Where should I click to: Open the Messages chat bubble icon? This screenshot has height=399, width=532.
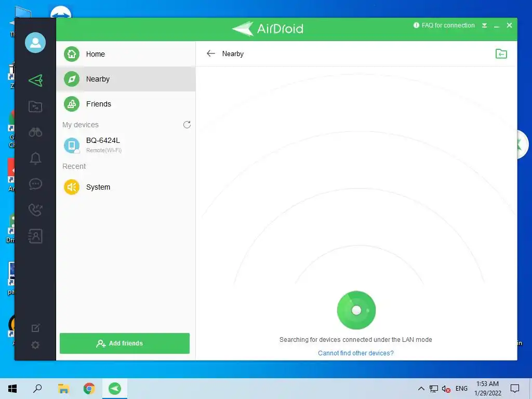(x=35, y=184)
